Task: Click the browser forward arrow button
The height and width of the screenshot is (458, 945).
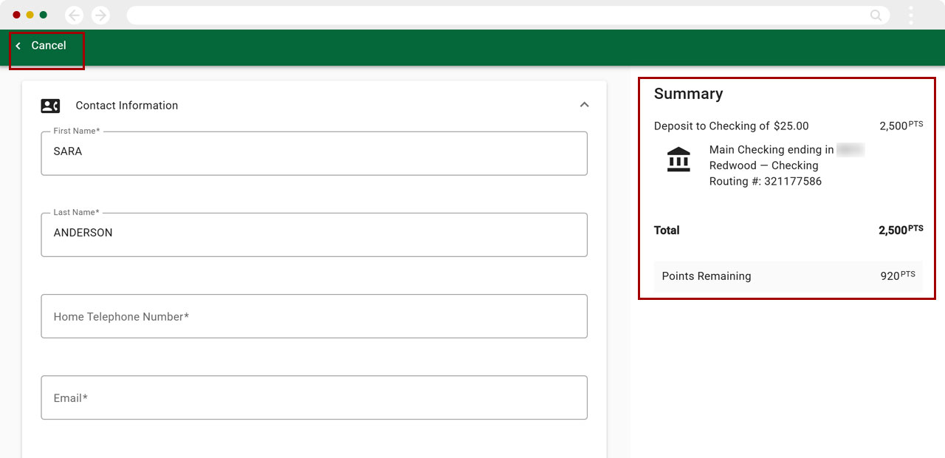Action: pyautogui.click(x=100, y=15)
